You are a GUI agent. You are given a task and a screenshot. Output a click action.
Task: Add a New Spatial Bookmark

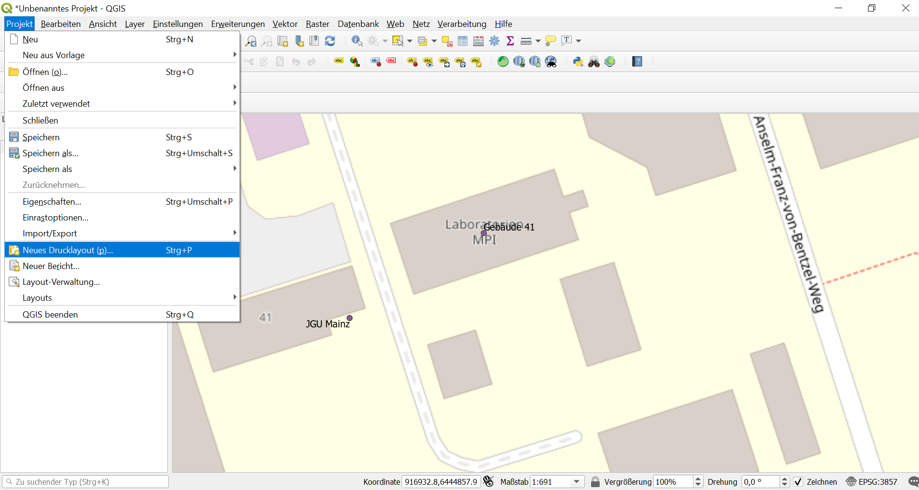299,41
